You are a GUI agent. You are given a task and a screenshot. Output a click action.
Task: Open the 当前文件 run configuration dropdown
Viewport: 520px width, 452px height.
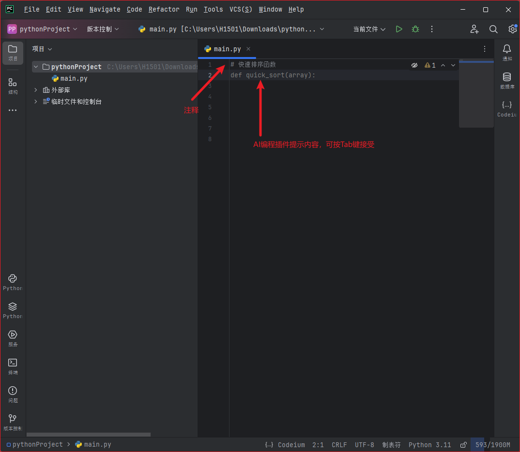coord(369,29)
